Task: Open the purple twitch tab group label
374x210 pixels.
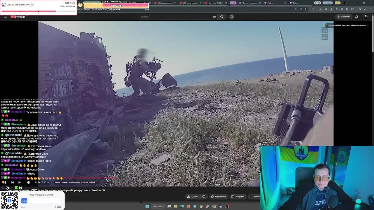Action: [x=233, y=3]
